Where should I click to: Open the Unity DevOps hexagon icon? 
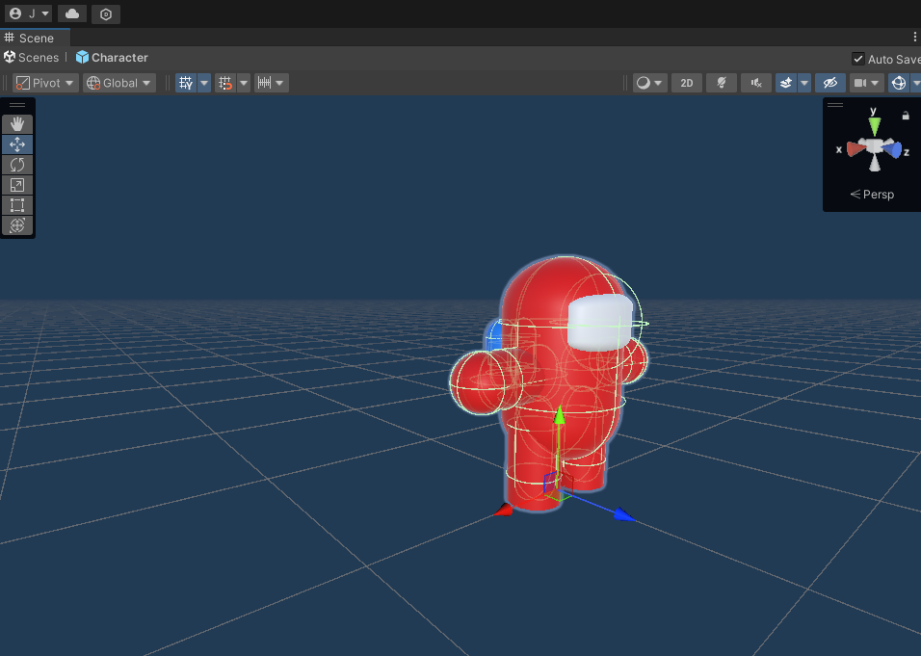click(x=106, y=14)
